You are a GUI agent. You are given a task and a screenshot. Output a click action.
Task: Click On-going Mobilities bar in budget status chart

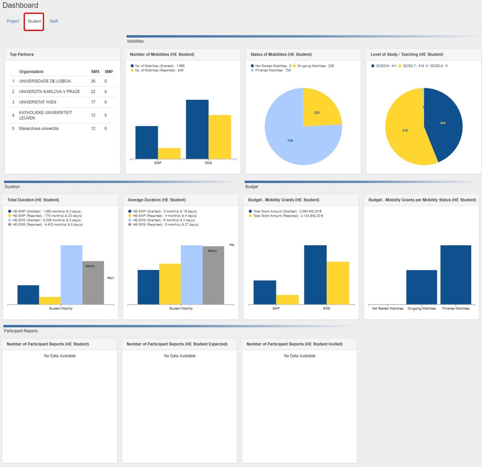coord(422,287)
